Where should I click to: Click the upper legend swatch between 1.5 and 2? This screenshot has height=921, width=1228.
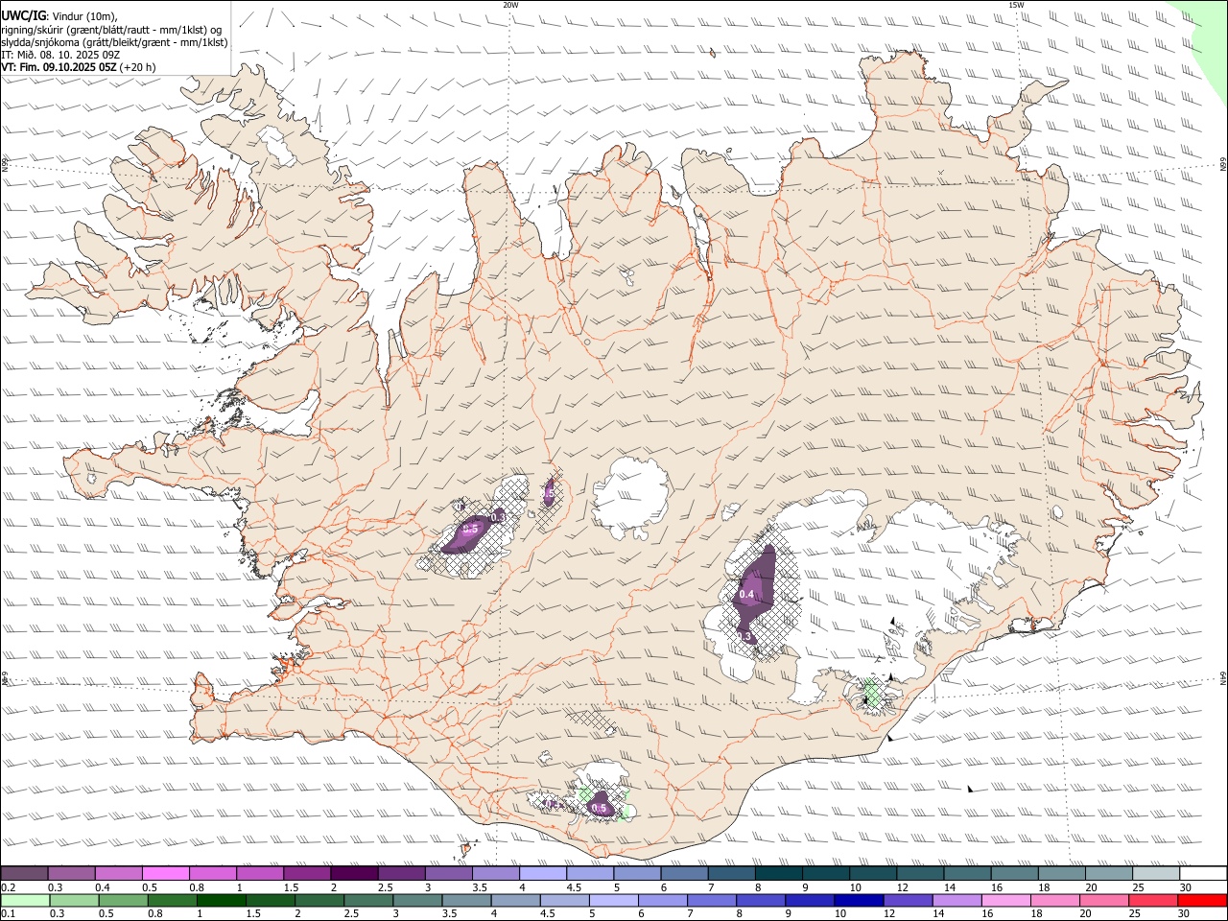[x=306, y=873]
